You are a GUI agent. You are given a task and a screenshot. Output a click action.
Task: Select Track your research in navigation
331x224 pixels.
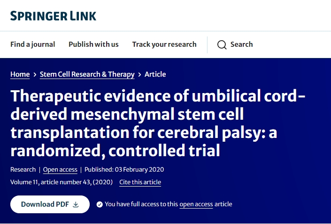(x=164, y=44)
